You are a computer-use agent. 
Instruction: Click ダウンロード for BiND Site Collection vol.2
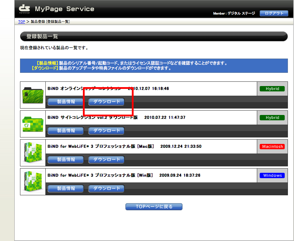click(106, 131)
